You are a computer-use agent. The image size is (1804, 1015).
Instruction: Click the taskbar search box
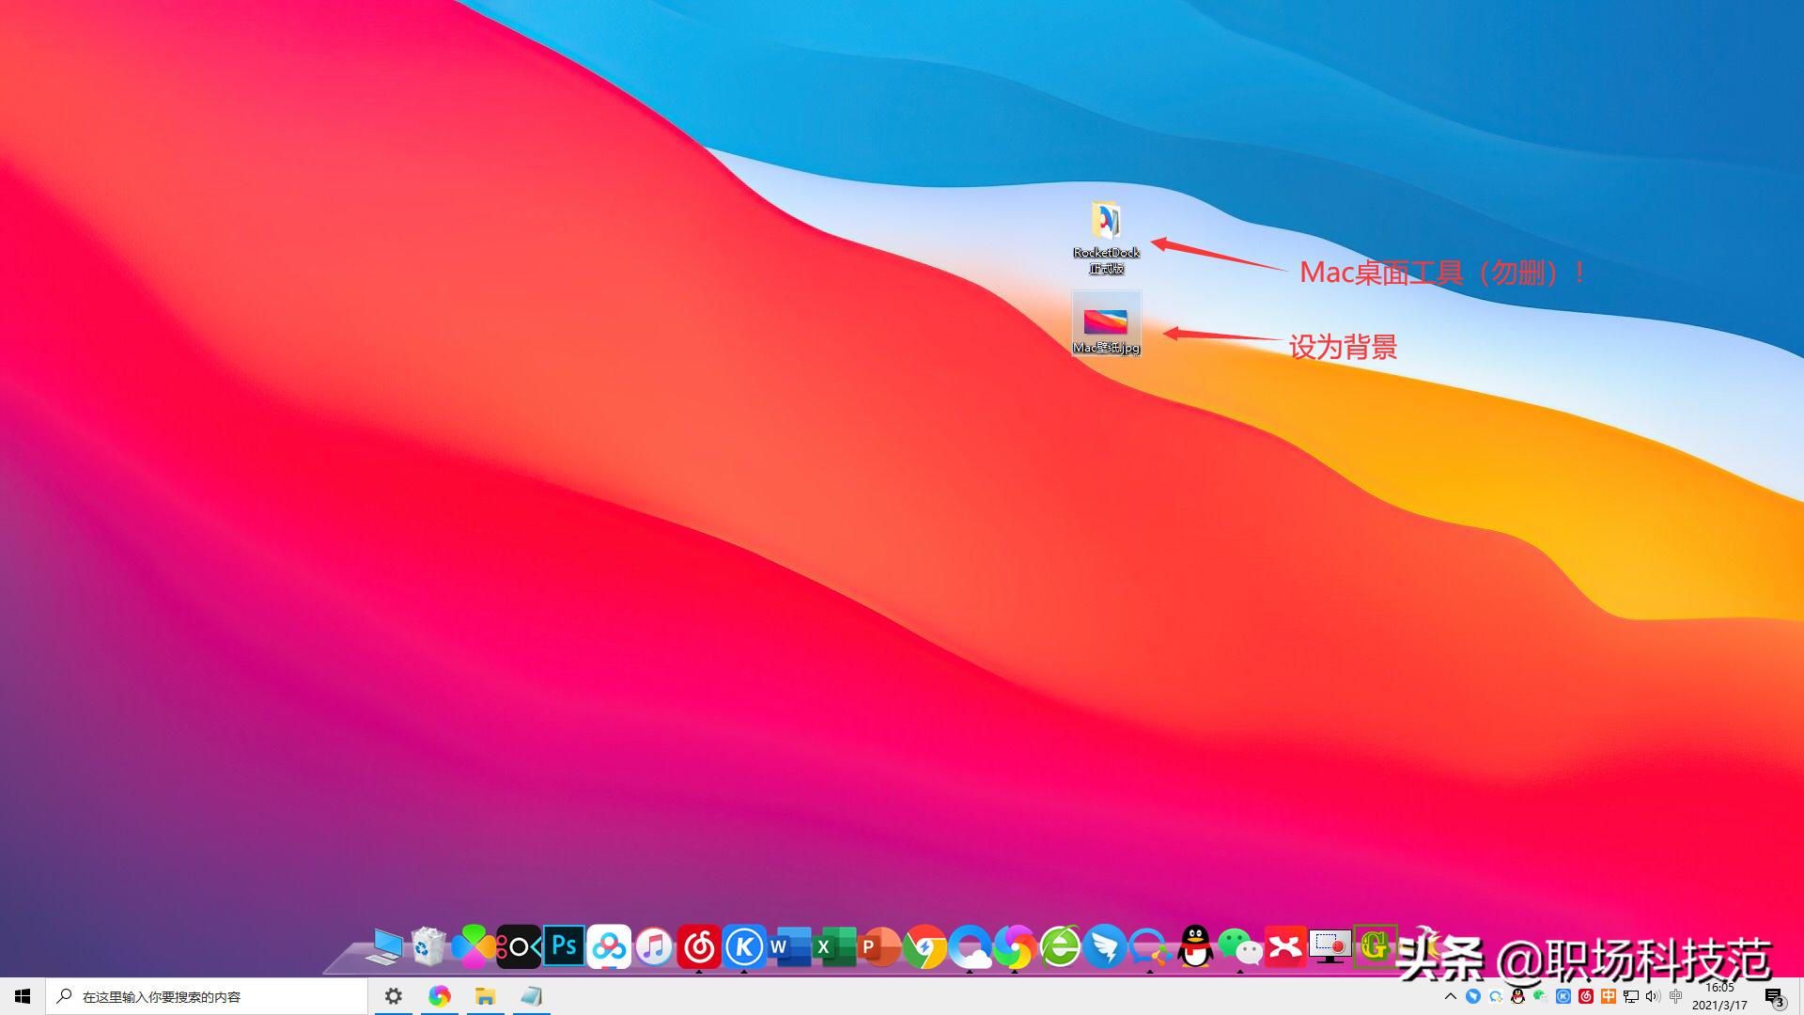pyautogui.click(x=207, y=996)
